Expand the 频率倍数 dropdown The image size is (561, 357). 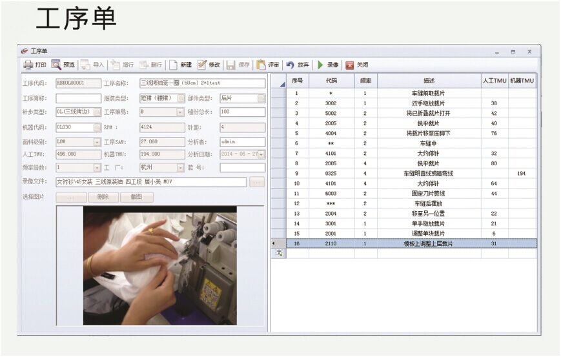97,168
